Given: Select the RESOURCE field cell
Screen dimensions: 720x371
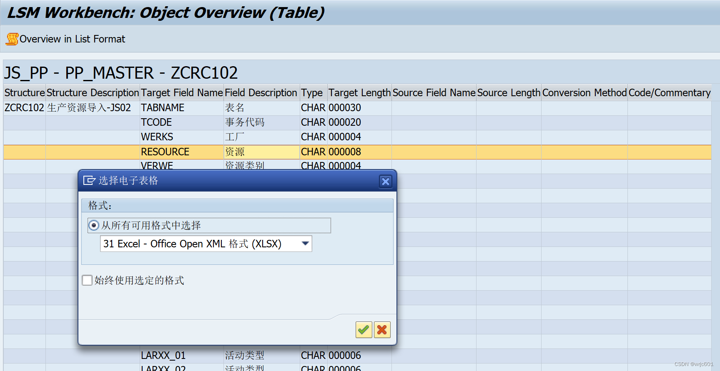Looking at the screenshot, I should coord(182,152).
